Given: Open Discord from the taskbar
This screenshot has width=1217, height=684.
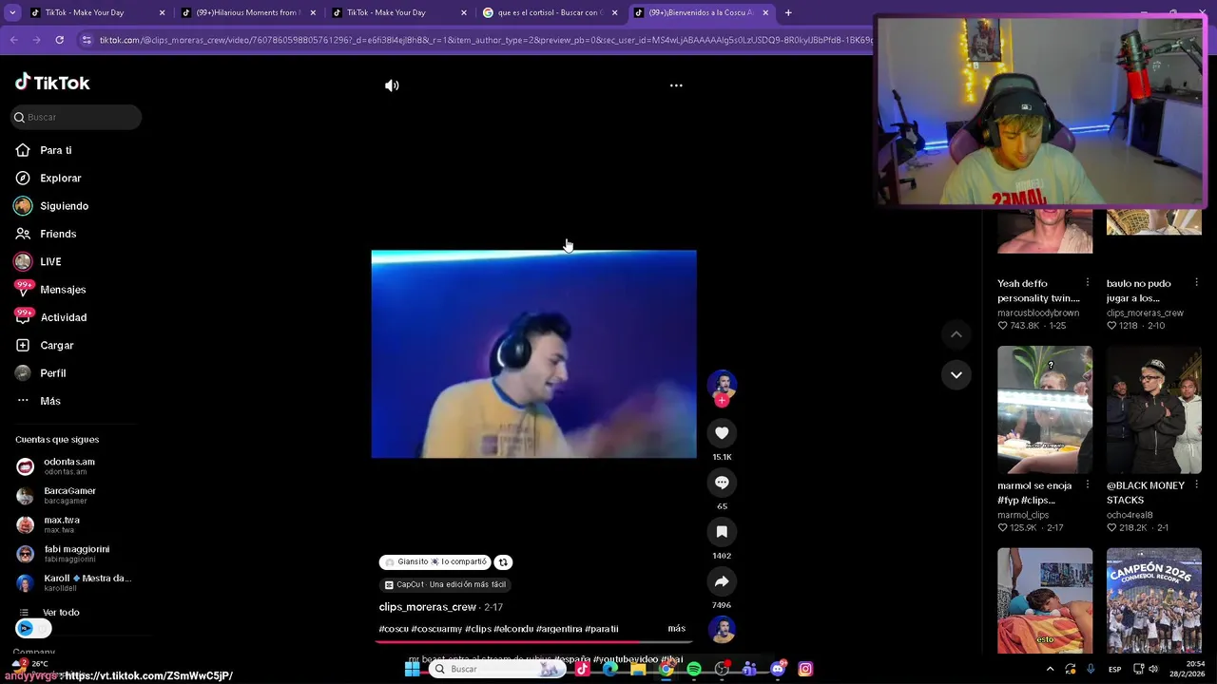Looking at the screenshot, I should [x=778, y=669].
